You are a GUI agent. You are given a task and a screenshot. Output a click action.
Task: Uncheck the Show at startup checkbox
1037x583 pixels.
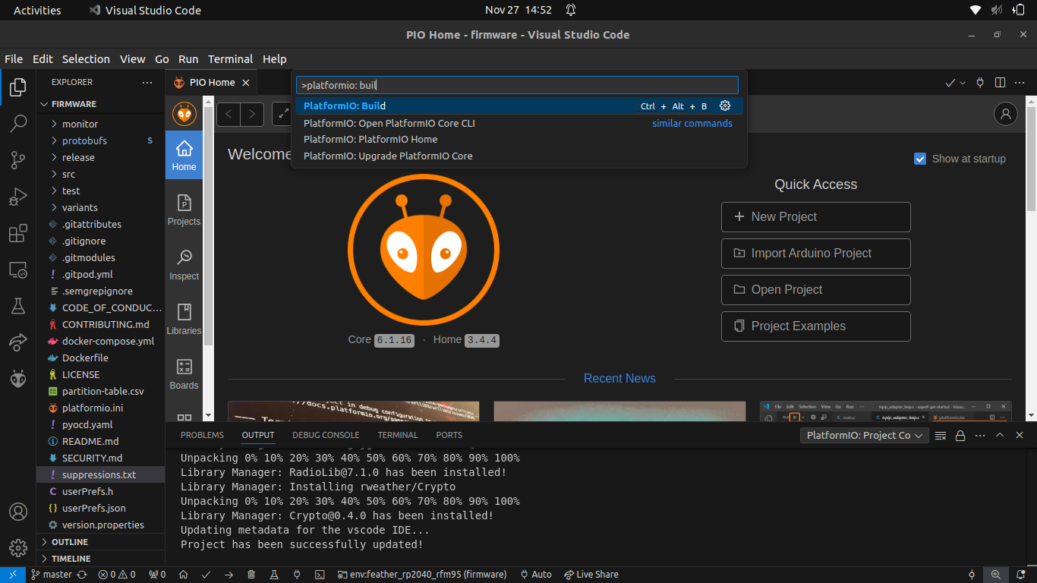point(920,159)
